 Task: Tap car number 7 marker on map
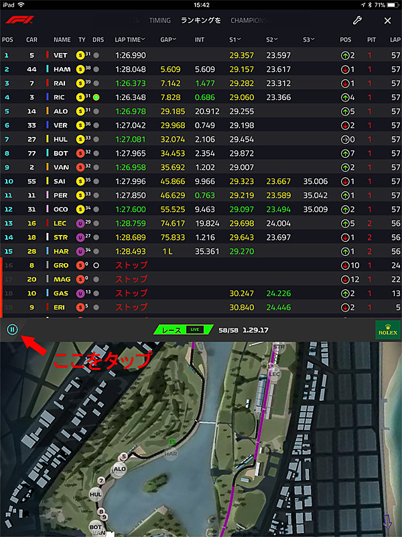[x=101, y=481]
